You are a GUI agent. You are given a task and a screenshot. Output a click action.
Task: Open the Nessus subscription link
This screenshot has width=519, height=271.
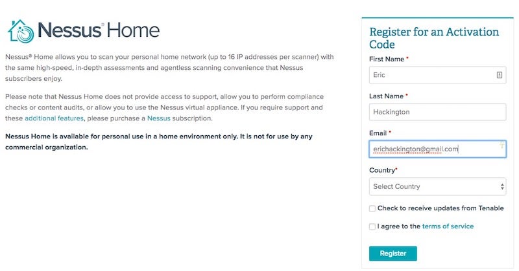point(158,118)
